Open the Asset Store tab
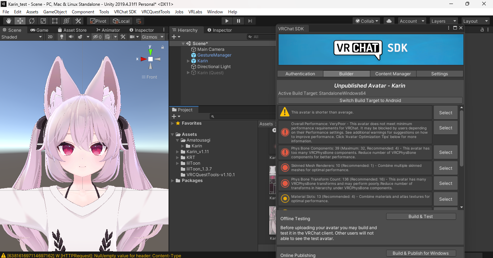Screen dimensions: 493x258 (x=72, y=30)
